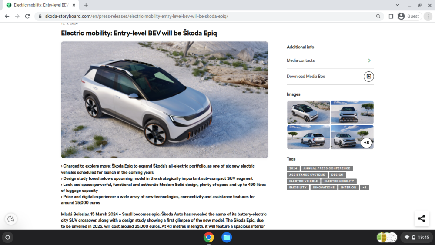Open the Media contacts link

coord(301,60)
